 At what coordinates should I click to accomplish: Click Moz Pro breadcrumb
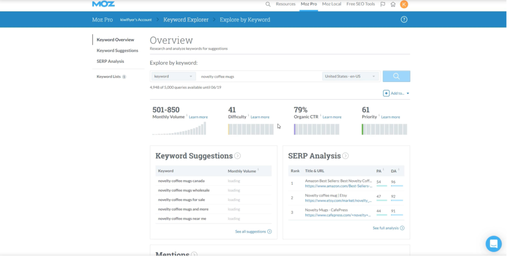[x=102, y=19]
